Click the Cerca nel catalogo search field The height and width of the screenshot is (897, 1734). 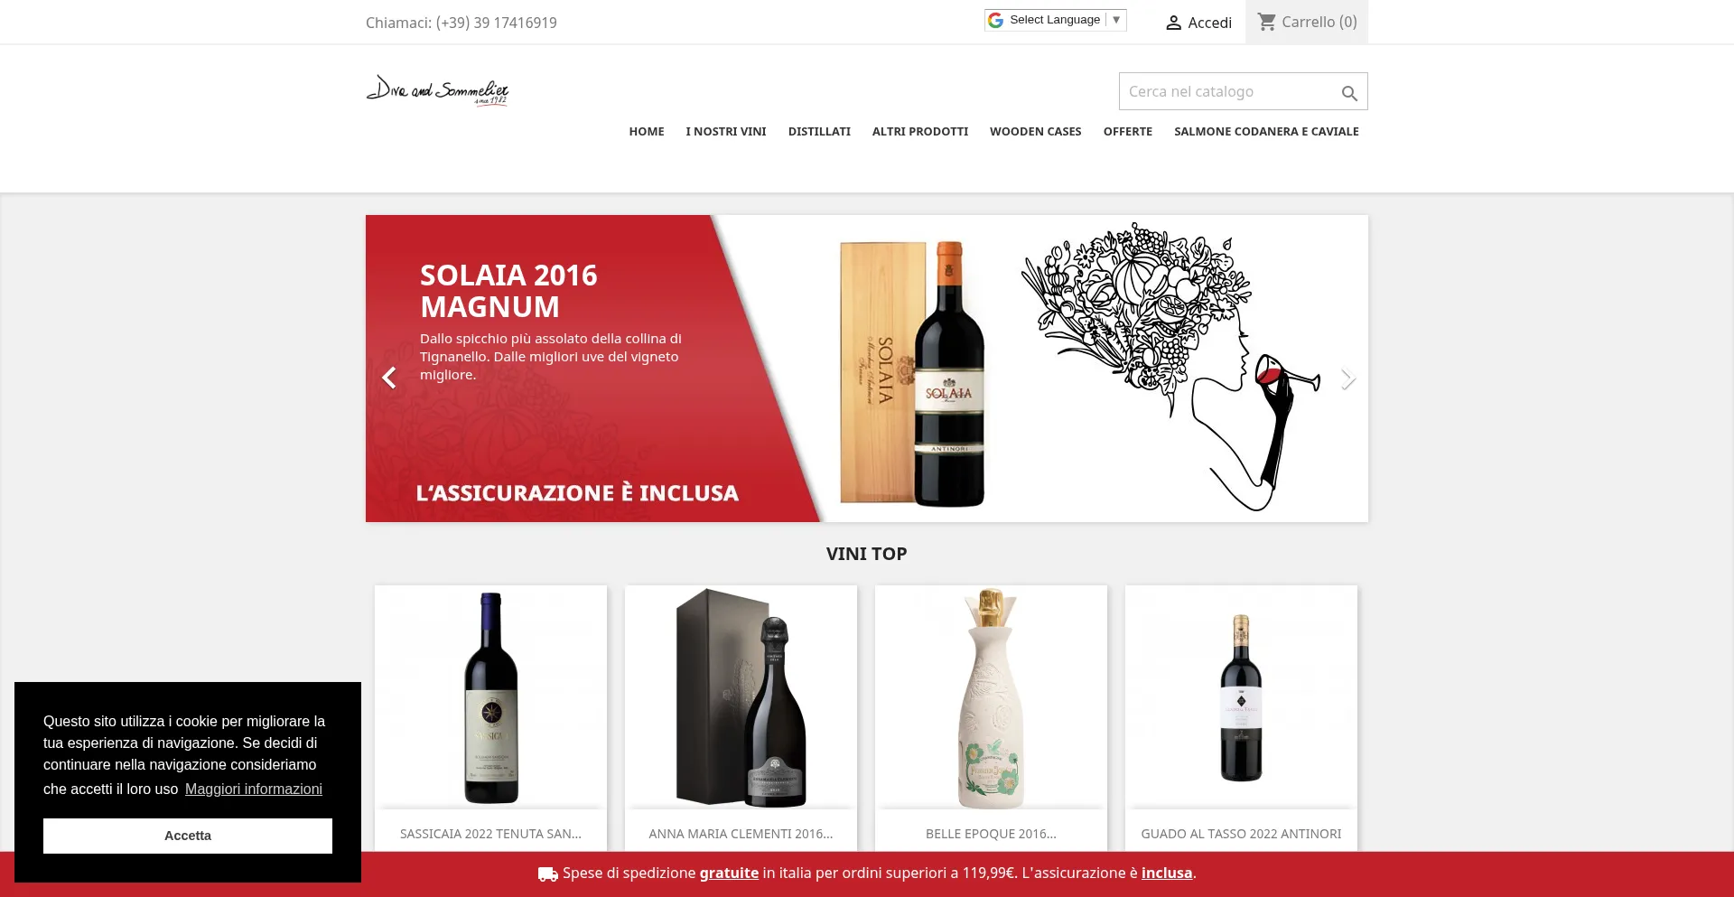[1229, 91]
